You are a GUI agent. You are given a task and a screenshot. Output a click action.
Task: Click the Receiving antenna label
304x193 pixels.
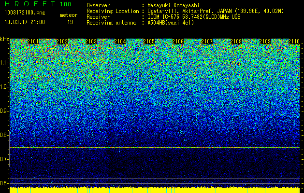111,23
